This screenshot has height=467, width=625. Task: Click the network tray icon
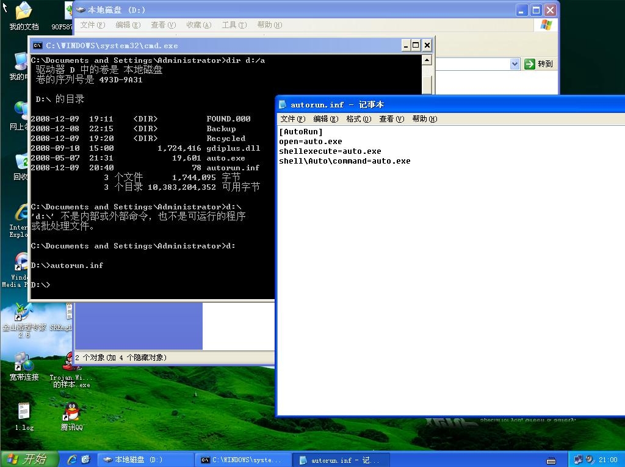578,460
